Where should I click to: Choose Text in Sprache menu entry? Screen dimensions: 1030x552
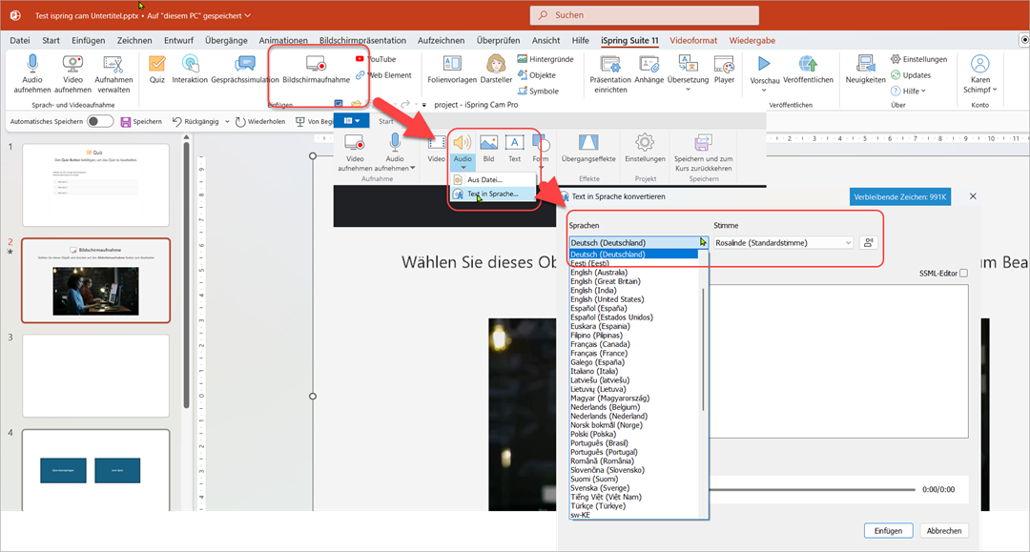(x=492, y=194)
